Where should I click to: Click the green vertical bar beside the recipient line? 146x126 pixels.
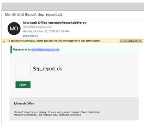(x=11, y=50)
